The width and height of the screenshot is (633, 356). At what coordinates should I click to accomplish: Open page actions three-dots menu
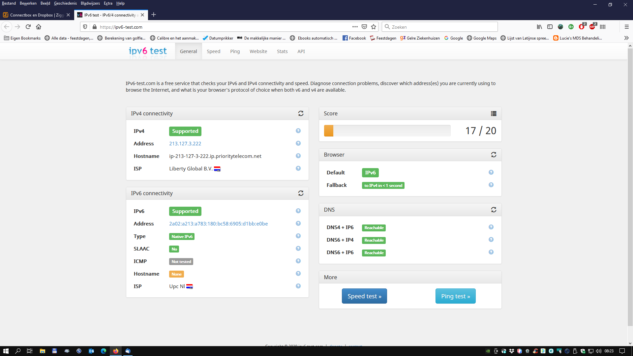click(355, 27)
